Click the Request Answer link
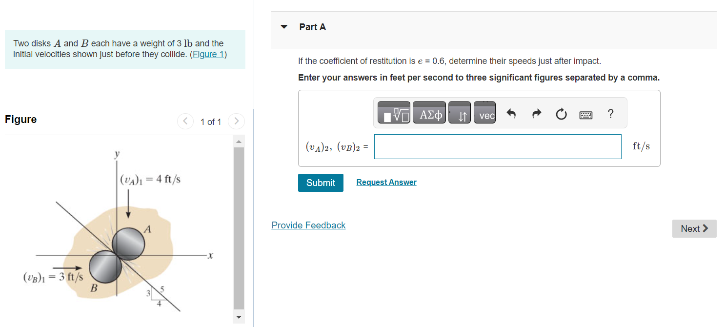 386,182
